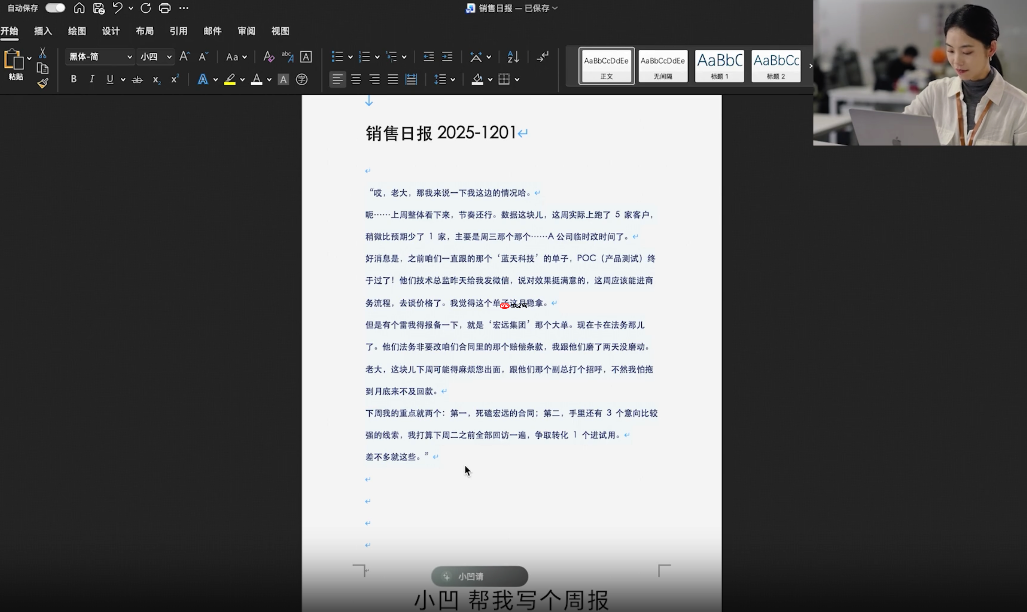The height and width of the screenshot is (612, 1027).
Task: Turn off the 自动保存 switch
Action: pyautogui.click(x=55, y=8)
